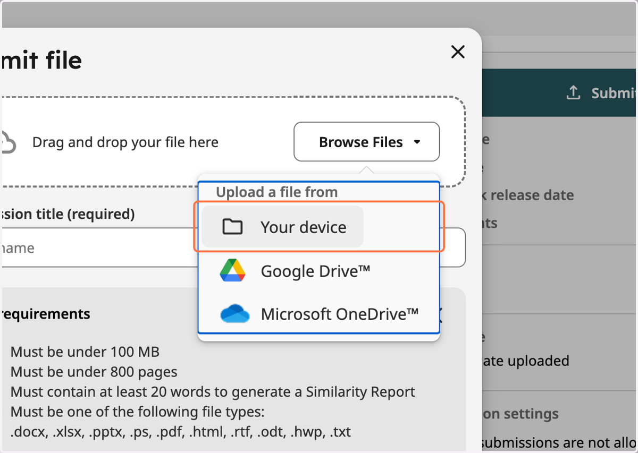Click the Upload a file from heading
This screenshot has width=638, height=453.
click(276, 192)
